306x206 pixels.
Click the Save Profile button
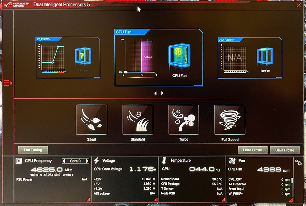click(x=285, y=150)
